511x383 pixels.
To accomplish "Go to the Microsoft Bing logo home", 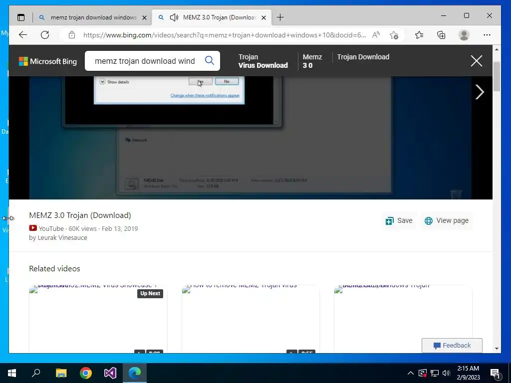I will (x=48, y=61).
